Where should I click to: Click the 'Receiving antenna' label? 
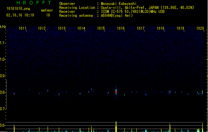click(76, 16)
